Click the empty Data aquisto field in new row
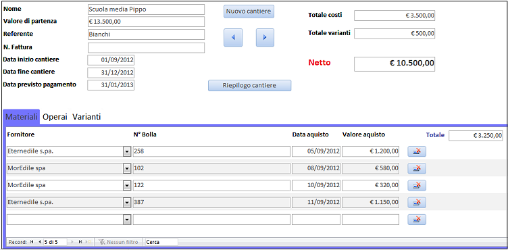The height and width of the screenshot is (250, 508). pos(316,220)
